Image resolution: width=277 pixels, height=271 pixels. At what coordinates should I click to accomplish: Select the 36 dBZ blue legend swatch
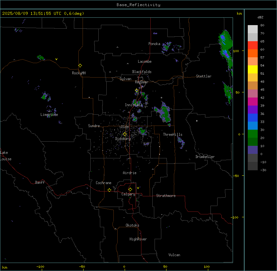[253, 117]
